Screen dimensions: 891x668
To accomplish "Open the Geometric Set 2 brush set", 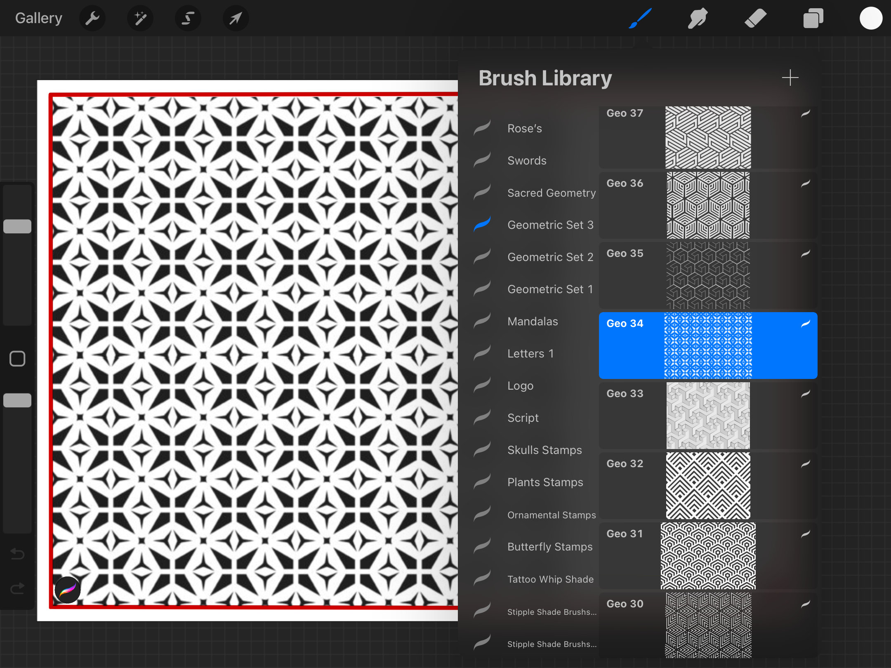I will (x=535, y=257).
